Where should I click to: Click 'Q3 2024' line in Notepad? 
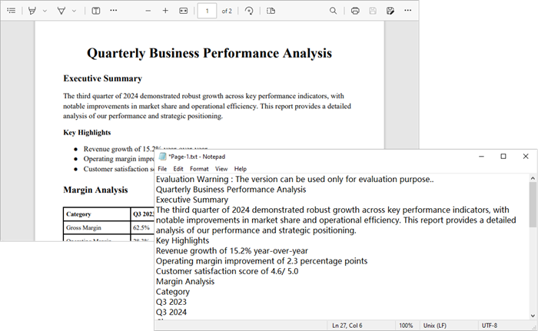coord(171,312)
